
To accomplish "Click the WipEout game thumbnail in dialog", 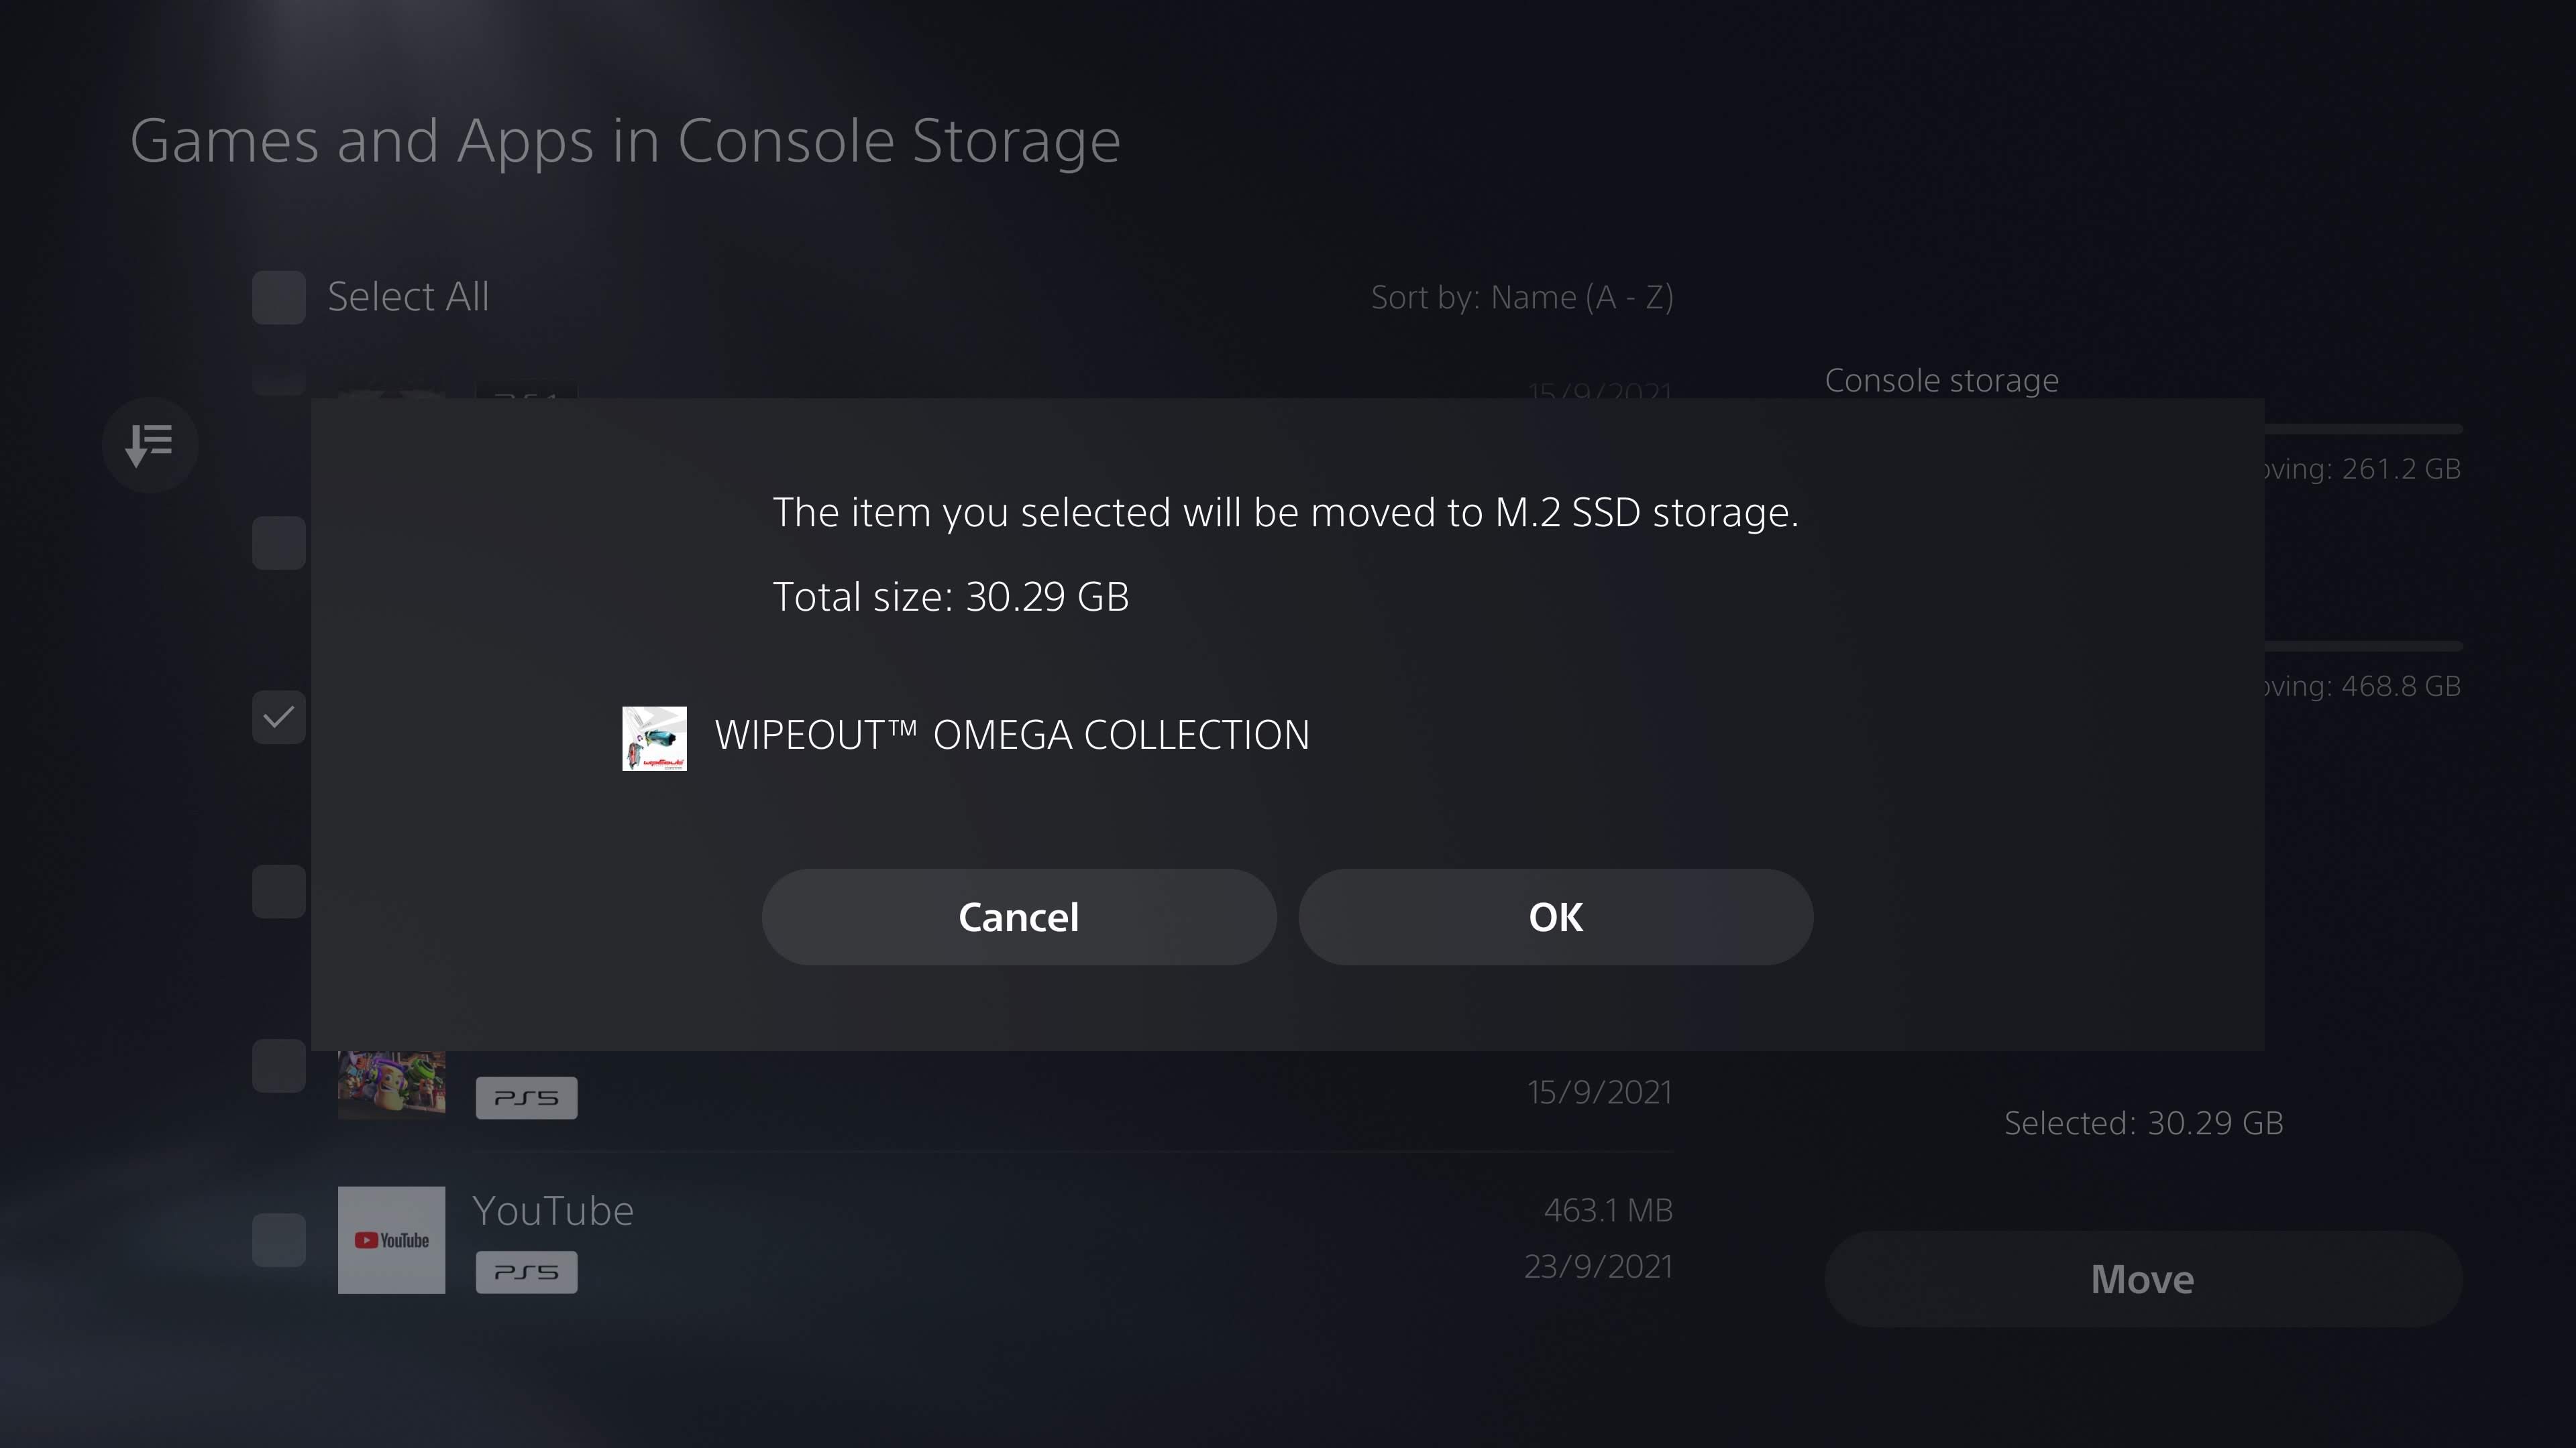I will point(654,739).
